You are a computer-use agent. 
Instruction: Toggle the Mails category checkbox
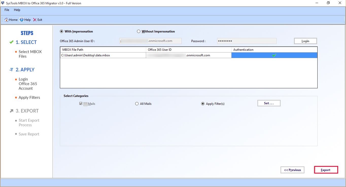(81, 104)
